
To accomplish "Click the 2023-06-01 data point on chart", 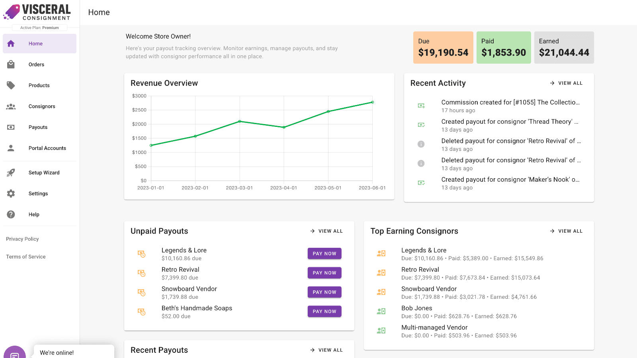I will [372, 102].
